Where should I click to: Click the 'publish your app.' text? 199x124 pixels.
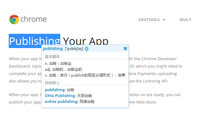tap(25, 102)
